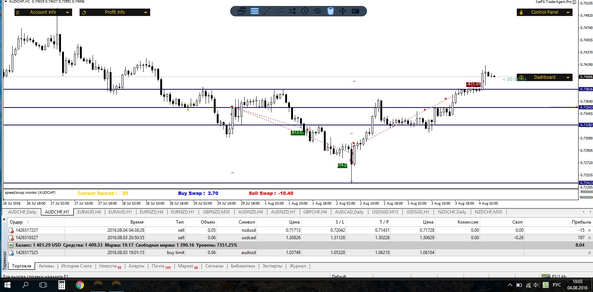
Task: Click the chart menu triangle beside AUDCHF,H1
Action: point(6,2)
